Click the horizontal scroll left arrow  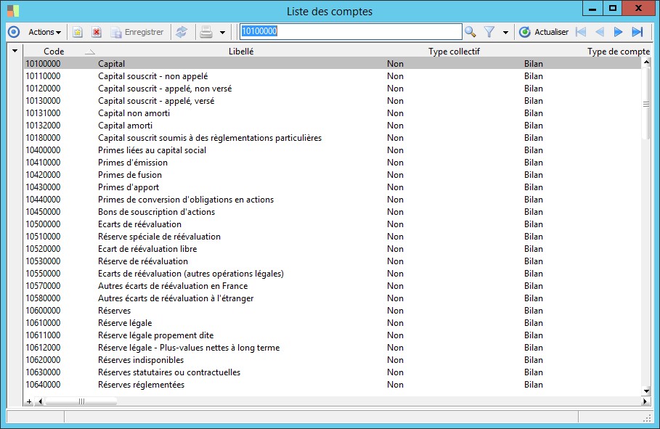pyautogui.click(x=41, y=401)
